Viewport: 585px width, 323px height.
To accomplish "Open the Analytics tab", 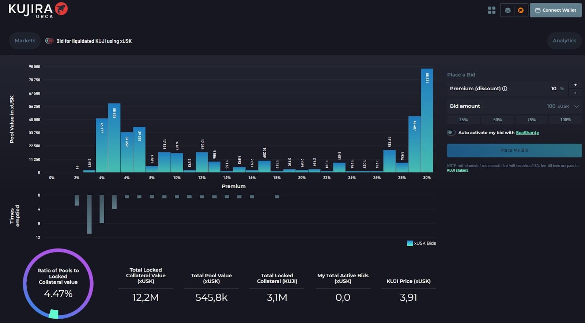I will click(x=564, y=41).
